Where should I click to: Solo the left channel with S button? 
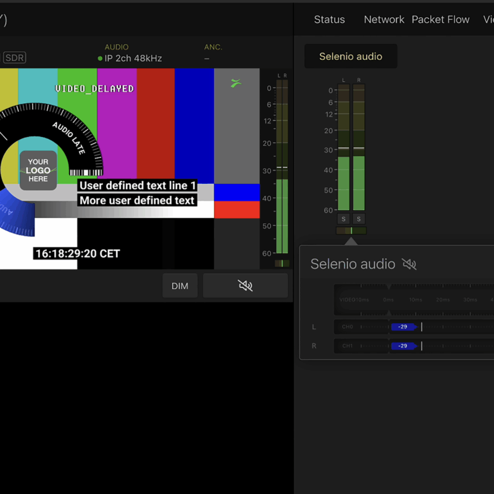[x=344, y=219]
